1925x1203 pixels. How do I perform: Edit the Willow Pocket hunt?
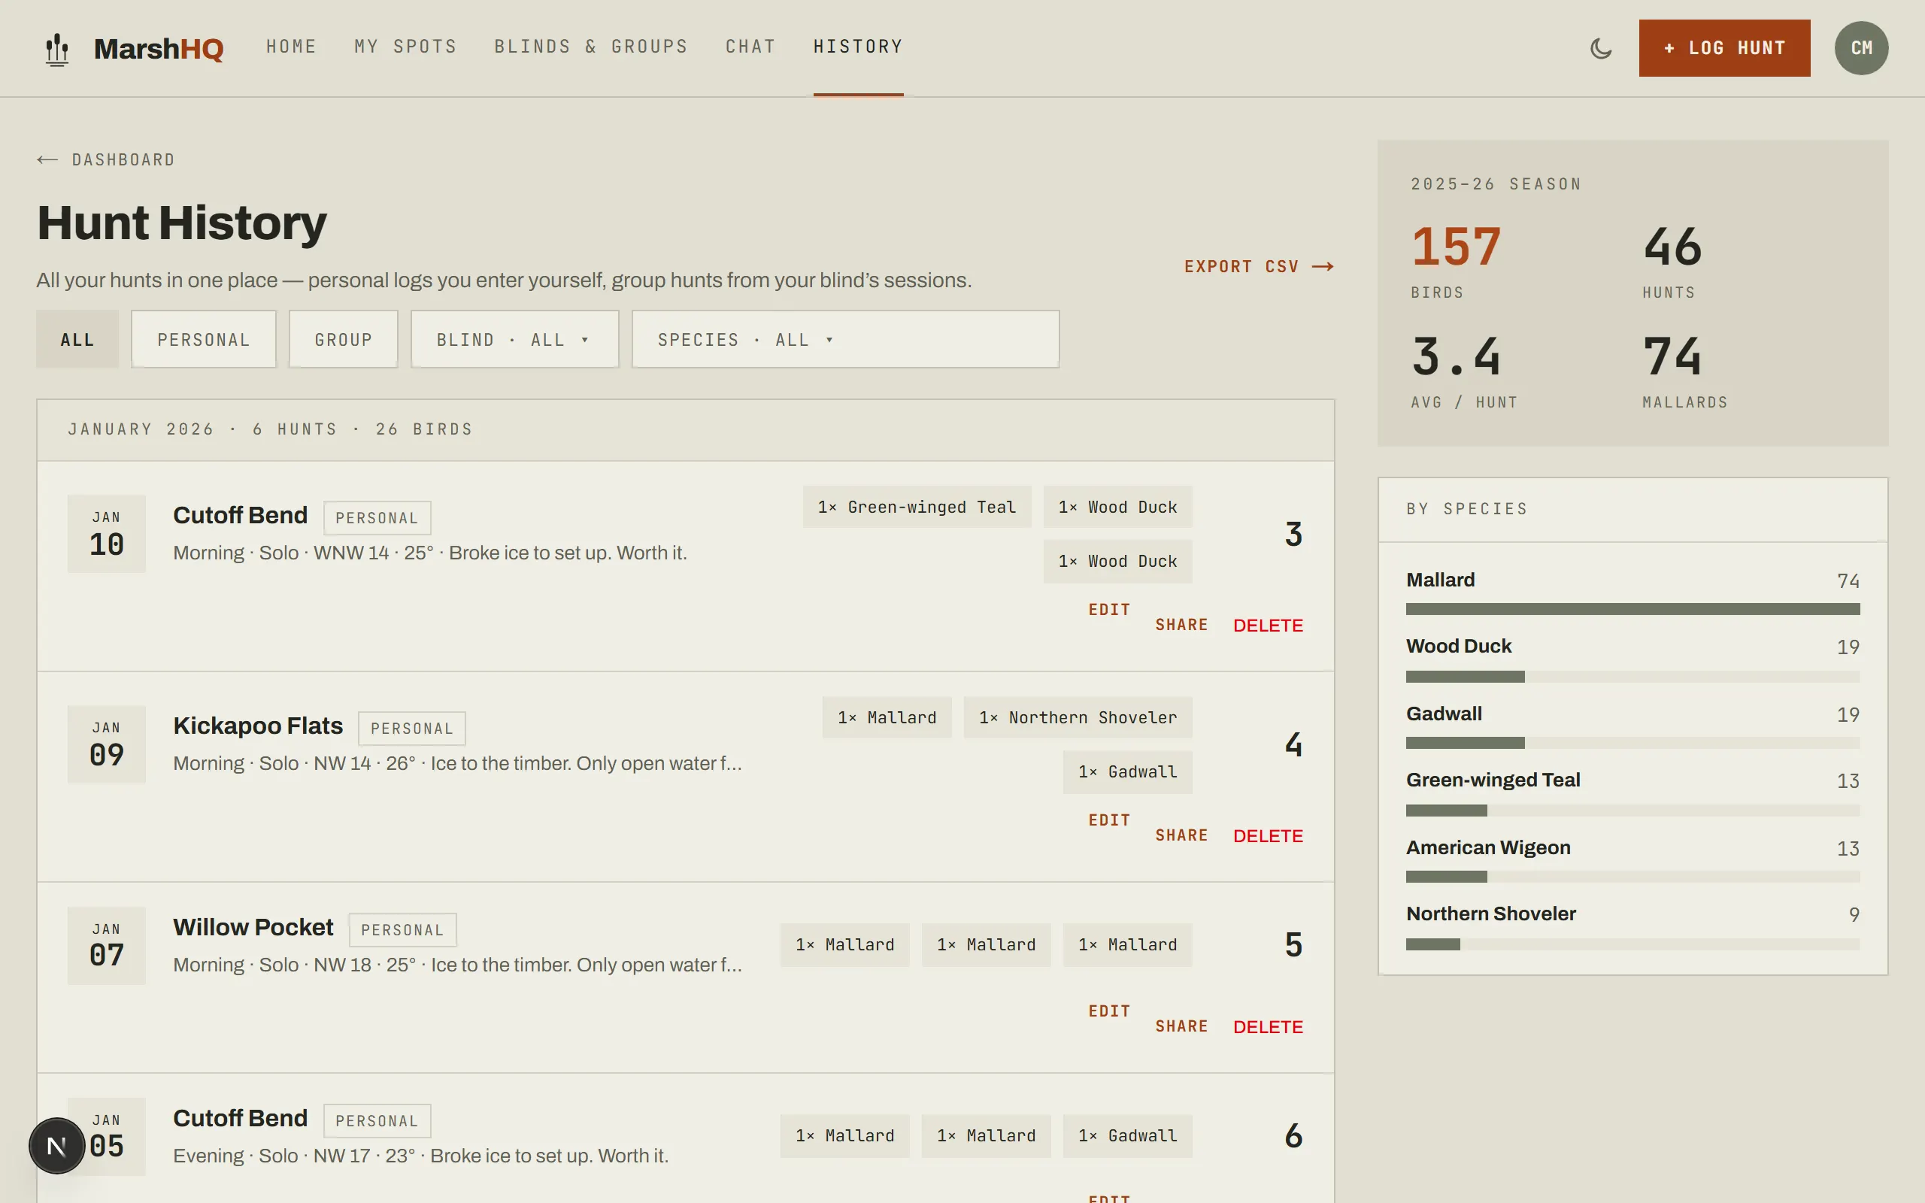click(x=1109, y=1011)
